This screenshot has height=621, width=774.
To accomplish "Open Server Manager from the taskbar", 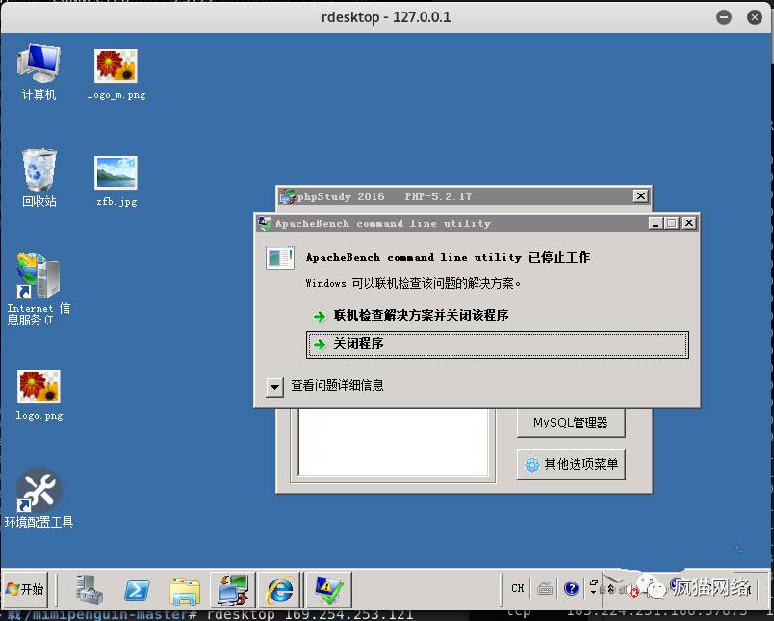I will click(x=90, y=589).
